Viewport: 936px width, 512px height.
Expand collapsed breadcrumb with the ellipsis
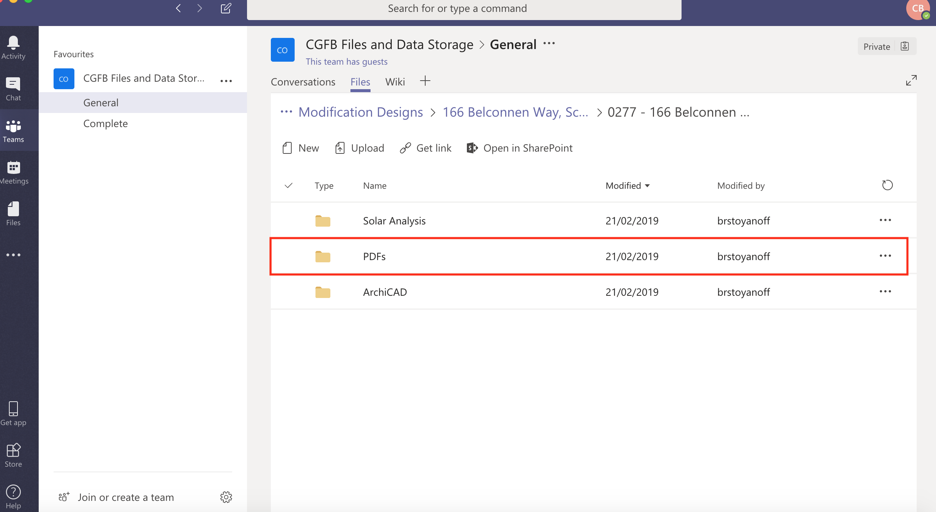click(286, 112)
